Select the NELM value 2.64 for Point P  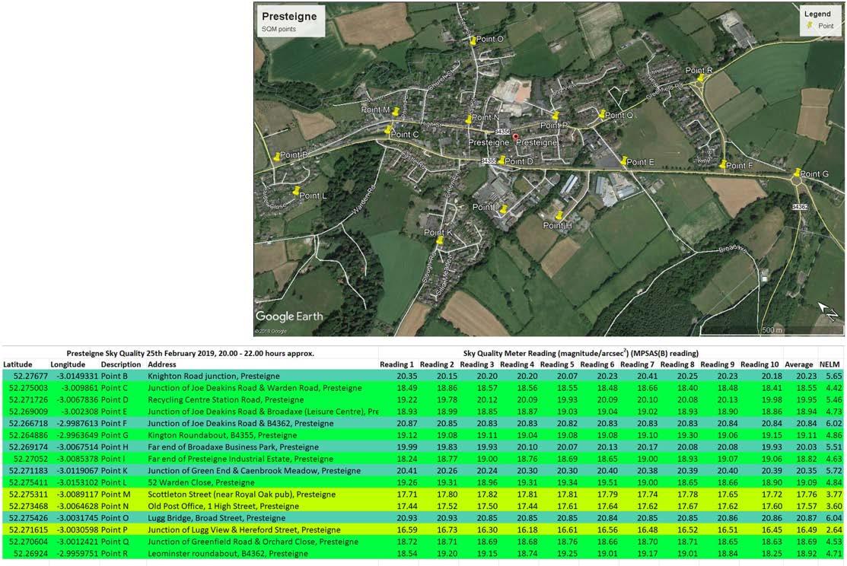coord(834,529)
